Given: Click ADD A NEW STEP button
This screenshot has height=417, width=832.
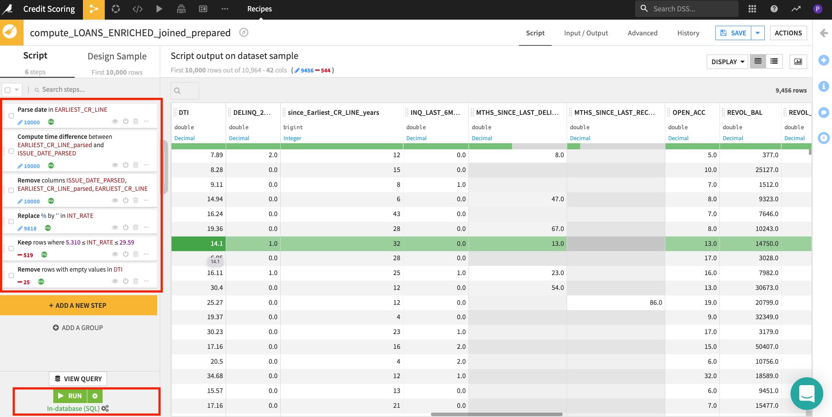Looking at the screenshot, I should point(79,306).
